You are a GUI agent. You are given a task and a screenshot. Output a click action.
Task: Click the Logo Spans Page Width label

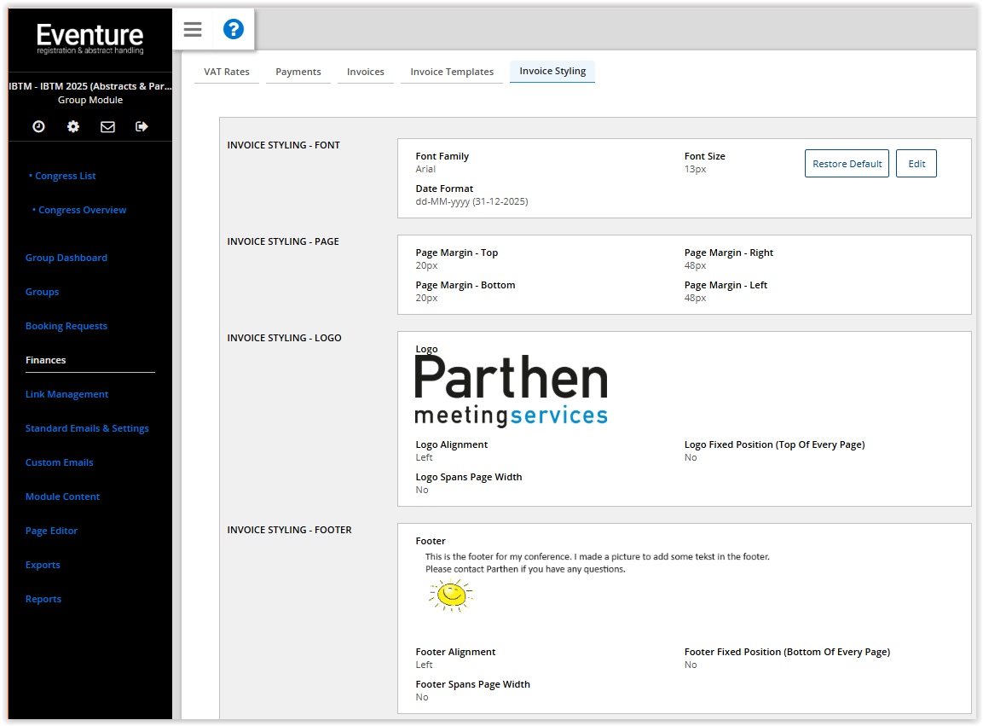click(x=468, y=477)
